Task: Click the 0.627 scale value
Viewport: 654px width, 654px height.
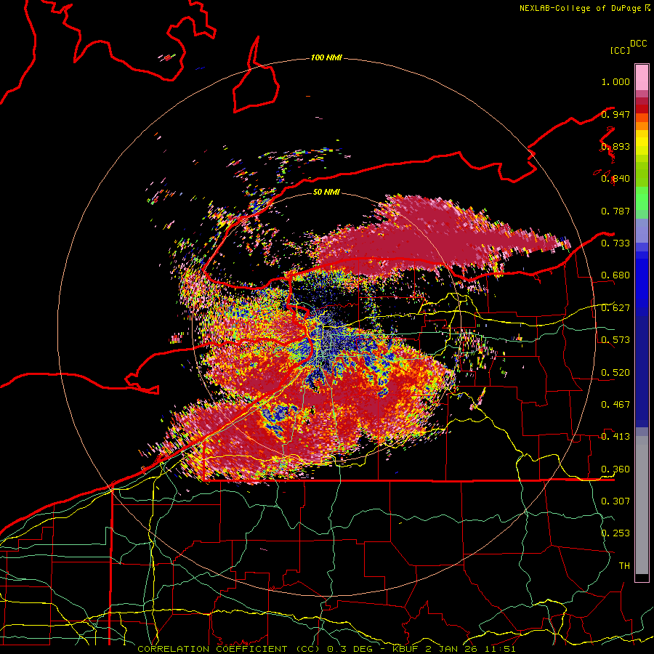Action: pyautogui.click(x=615, y=308)
